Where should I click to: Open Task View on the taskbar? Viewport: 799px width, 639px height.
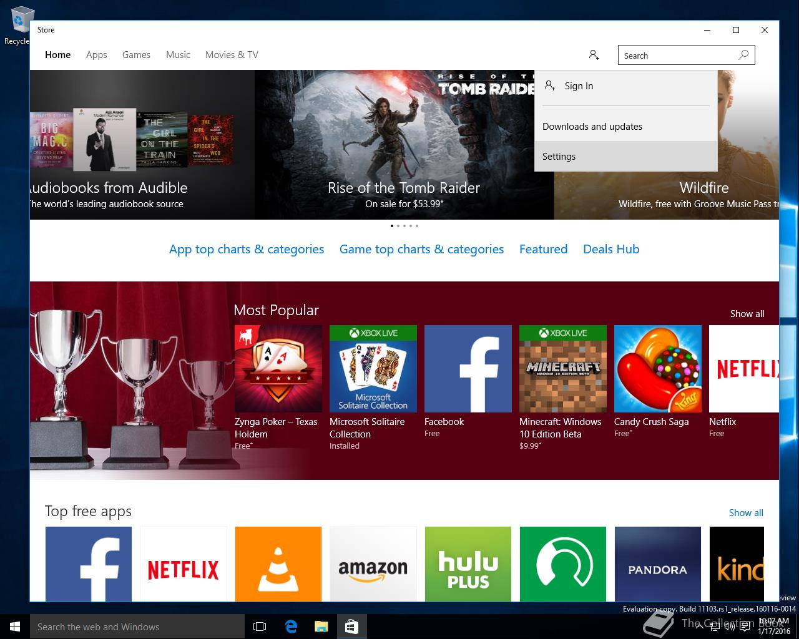[x=260, y=627]
